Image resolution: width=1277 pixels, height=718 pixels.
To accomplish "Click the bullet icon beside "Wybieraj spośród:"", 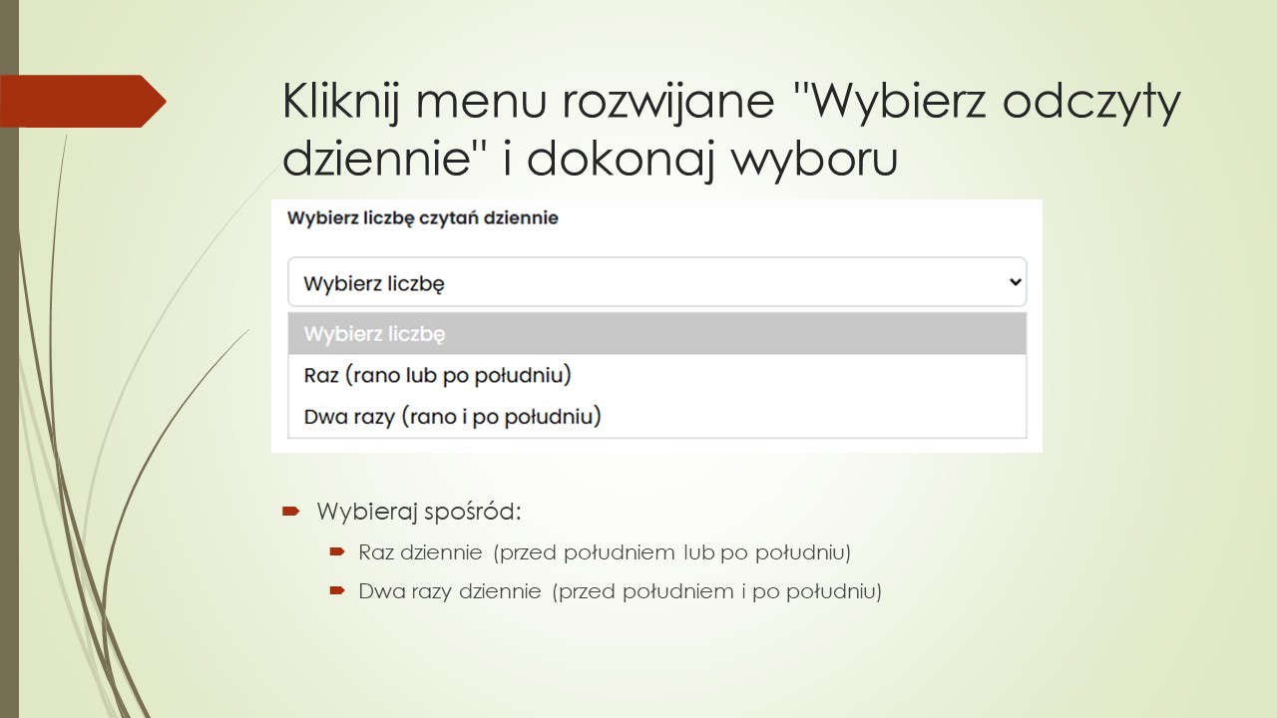I will 290,511.
